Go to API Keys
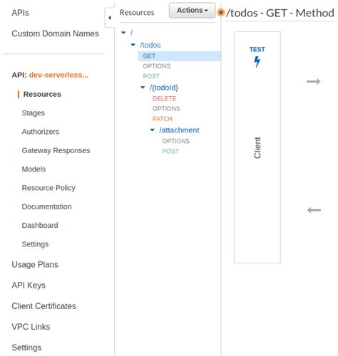The image size is (338, 356). click(29, 286)
